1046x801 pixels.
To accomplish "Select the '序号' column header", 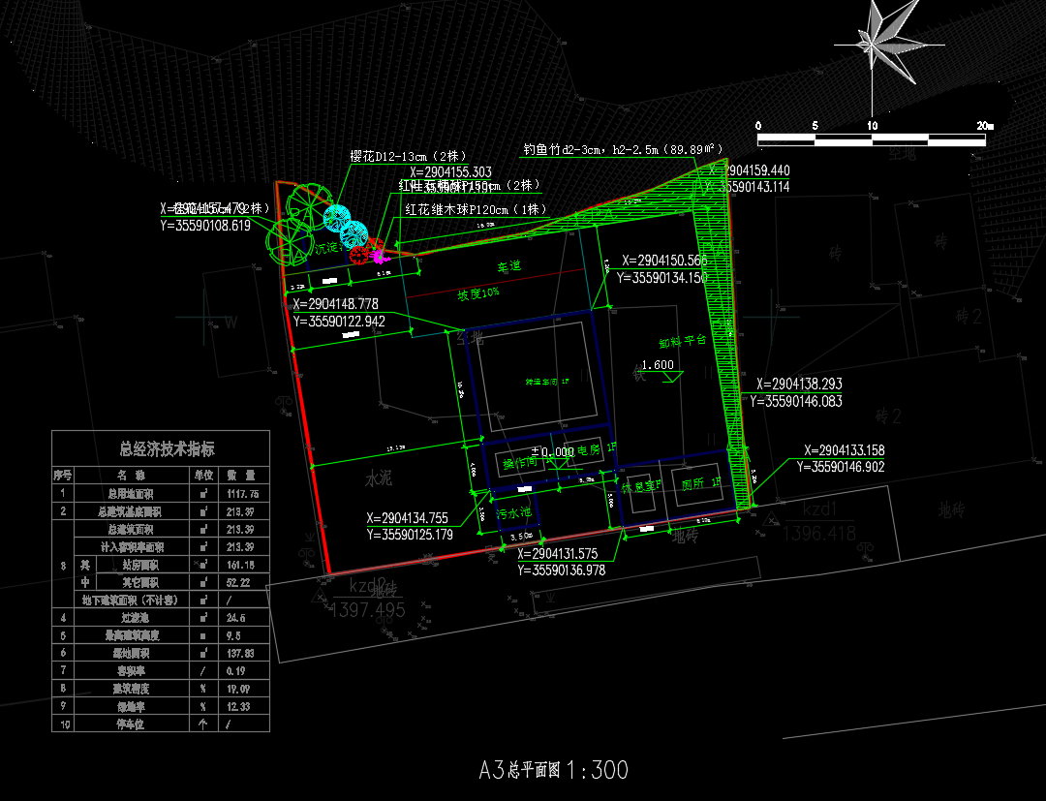I will click(x=63, y=475).
